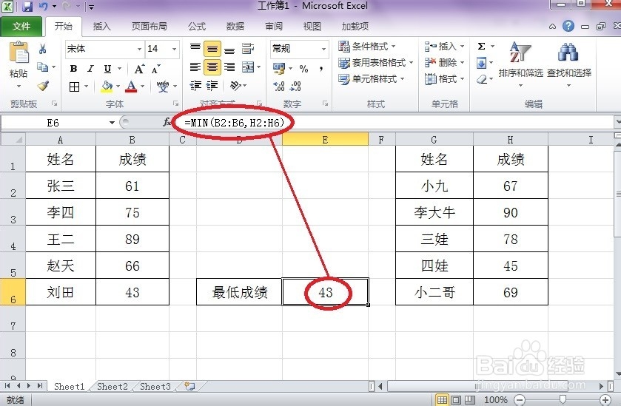Screen dimensions: 621x406
Task: Switch to the 数据 Data tab
Action: pos(235,26)
